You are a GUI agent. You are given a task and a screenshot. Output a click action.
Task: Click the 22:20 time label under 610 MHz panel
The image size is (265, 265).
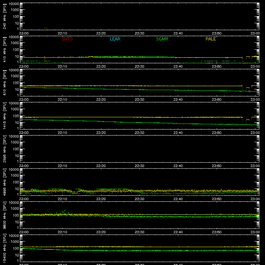(x=101, y=100)
